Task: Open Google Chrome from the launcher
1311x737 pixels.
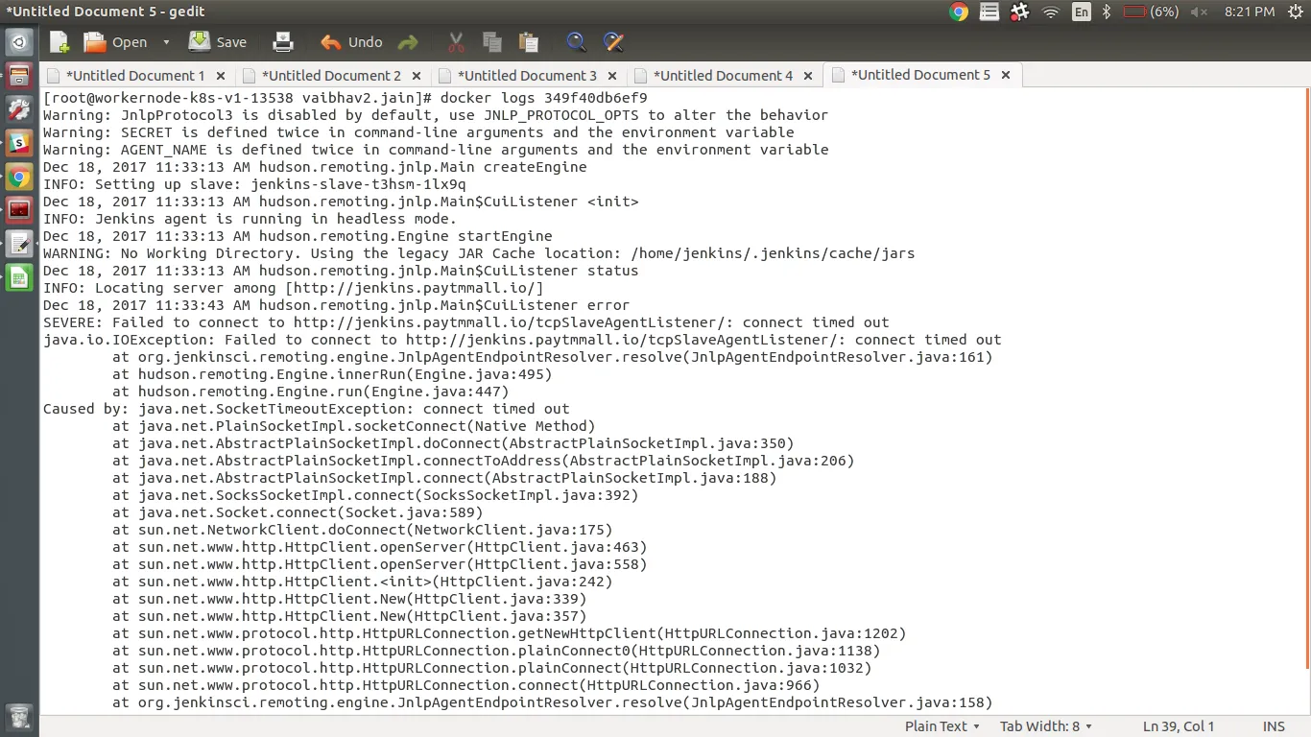Action: (19, 177)
